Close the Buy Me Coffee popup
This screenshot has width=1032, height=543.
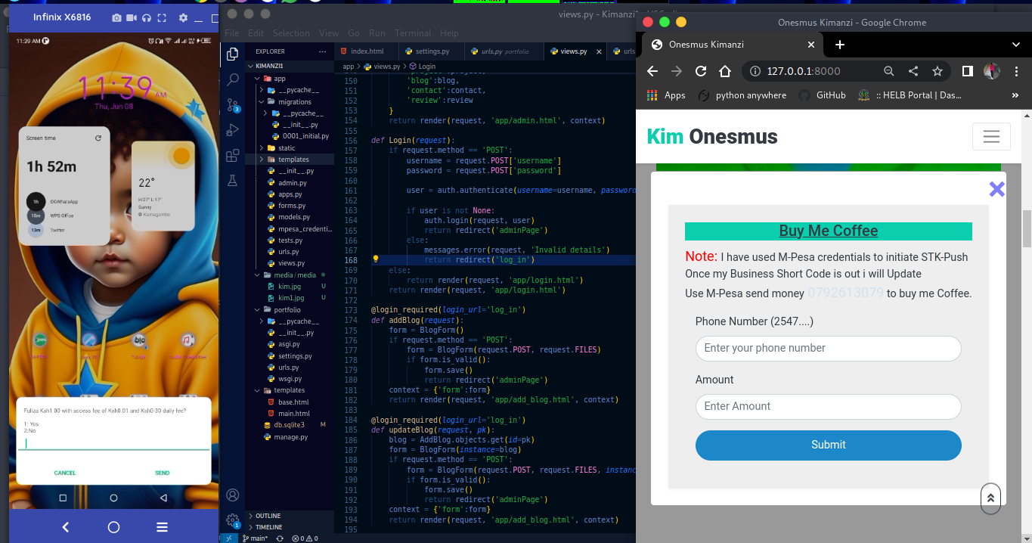click(996, 189)
